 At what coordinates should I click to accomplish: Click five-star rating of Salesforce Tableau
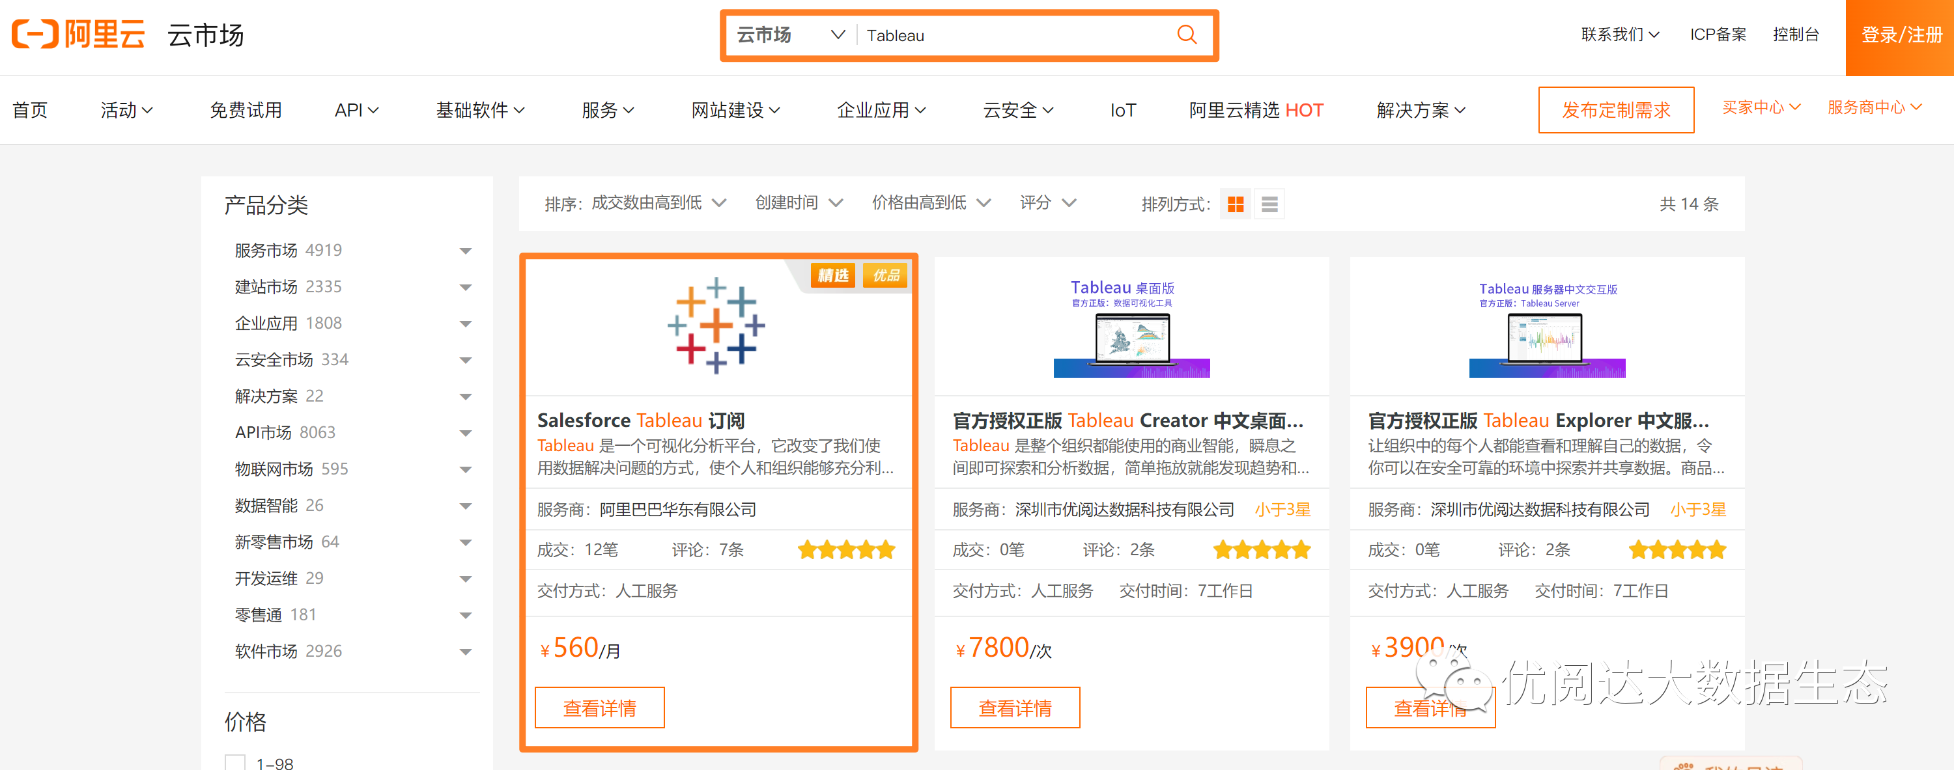846,549
